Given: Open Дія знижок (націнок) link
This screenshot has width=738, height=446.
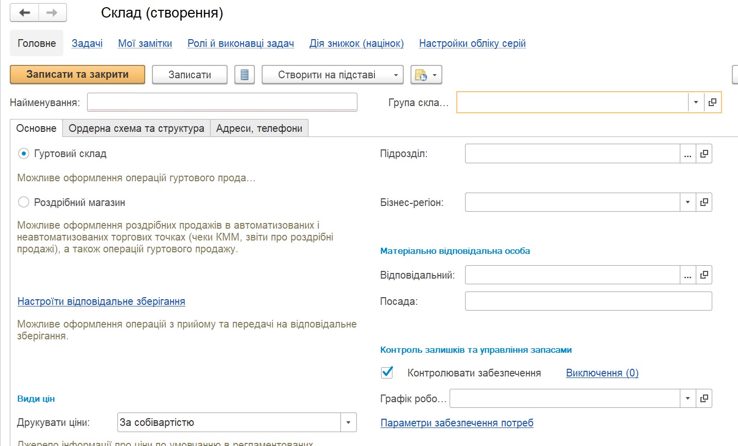Looking at the screenshot, I should point(356,43).
